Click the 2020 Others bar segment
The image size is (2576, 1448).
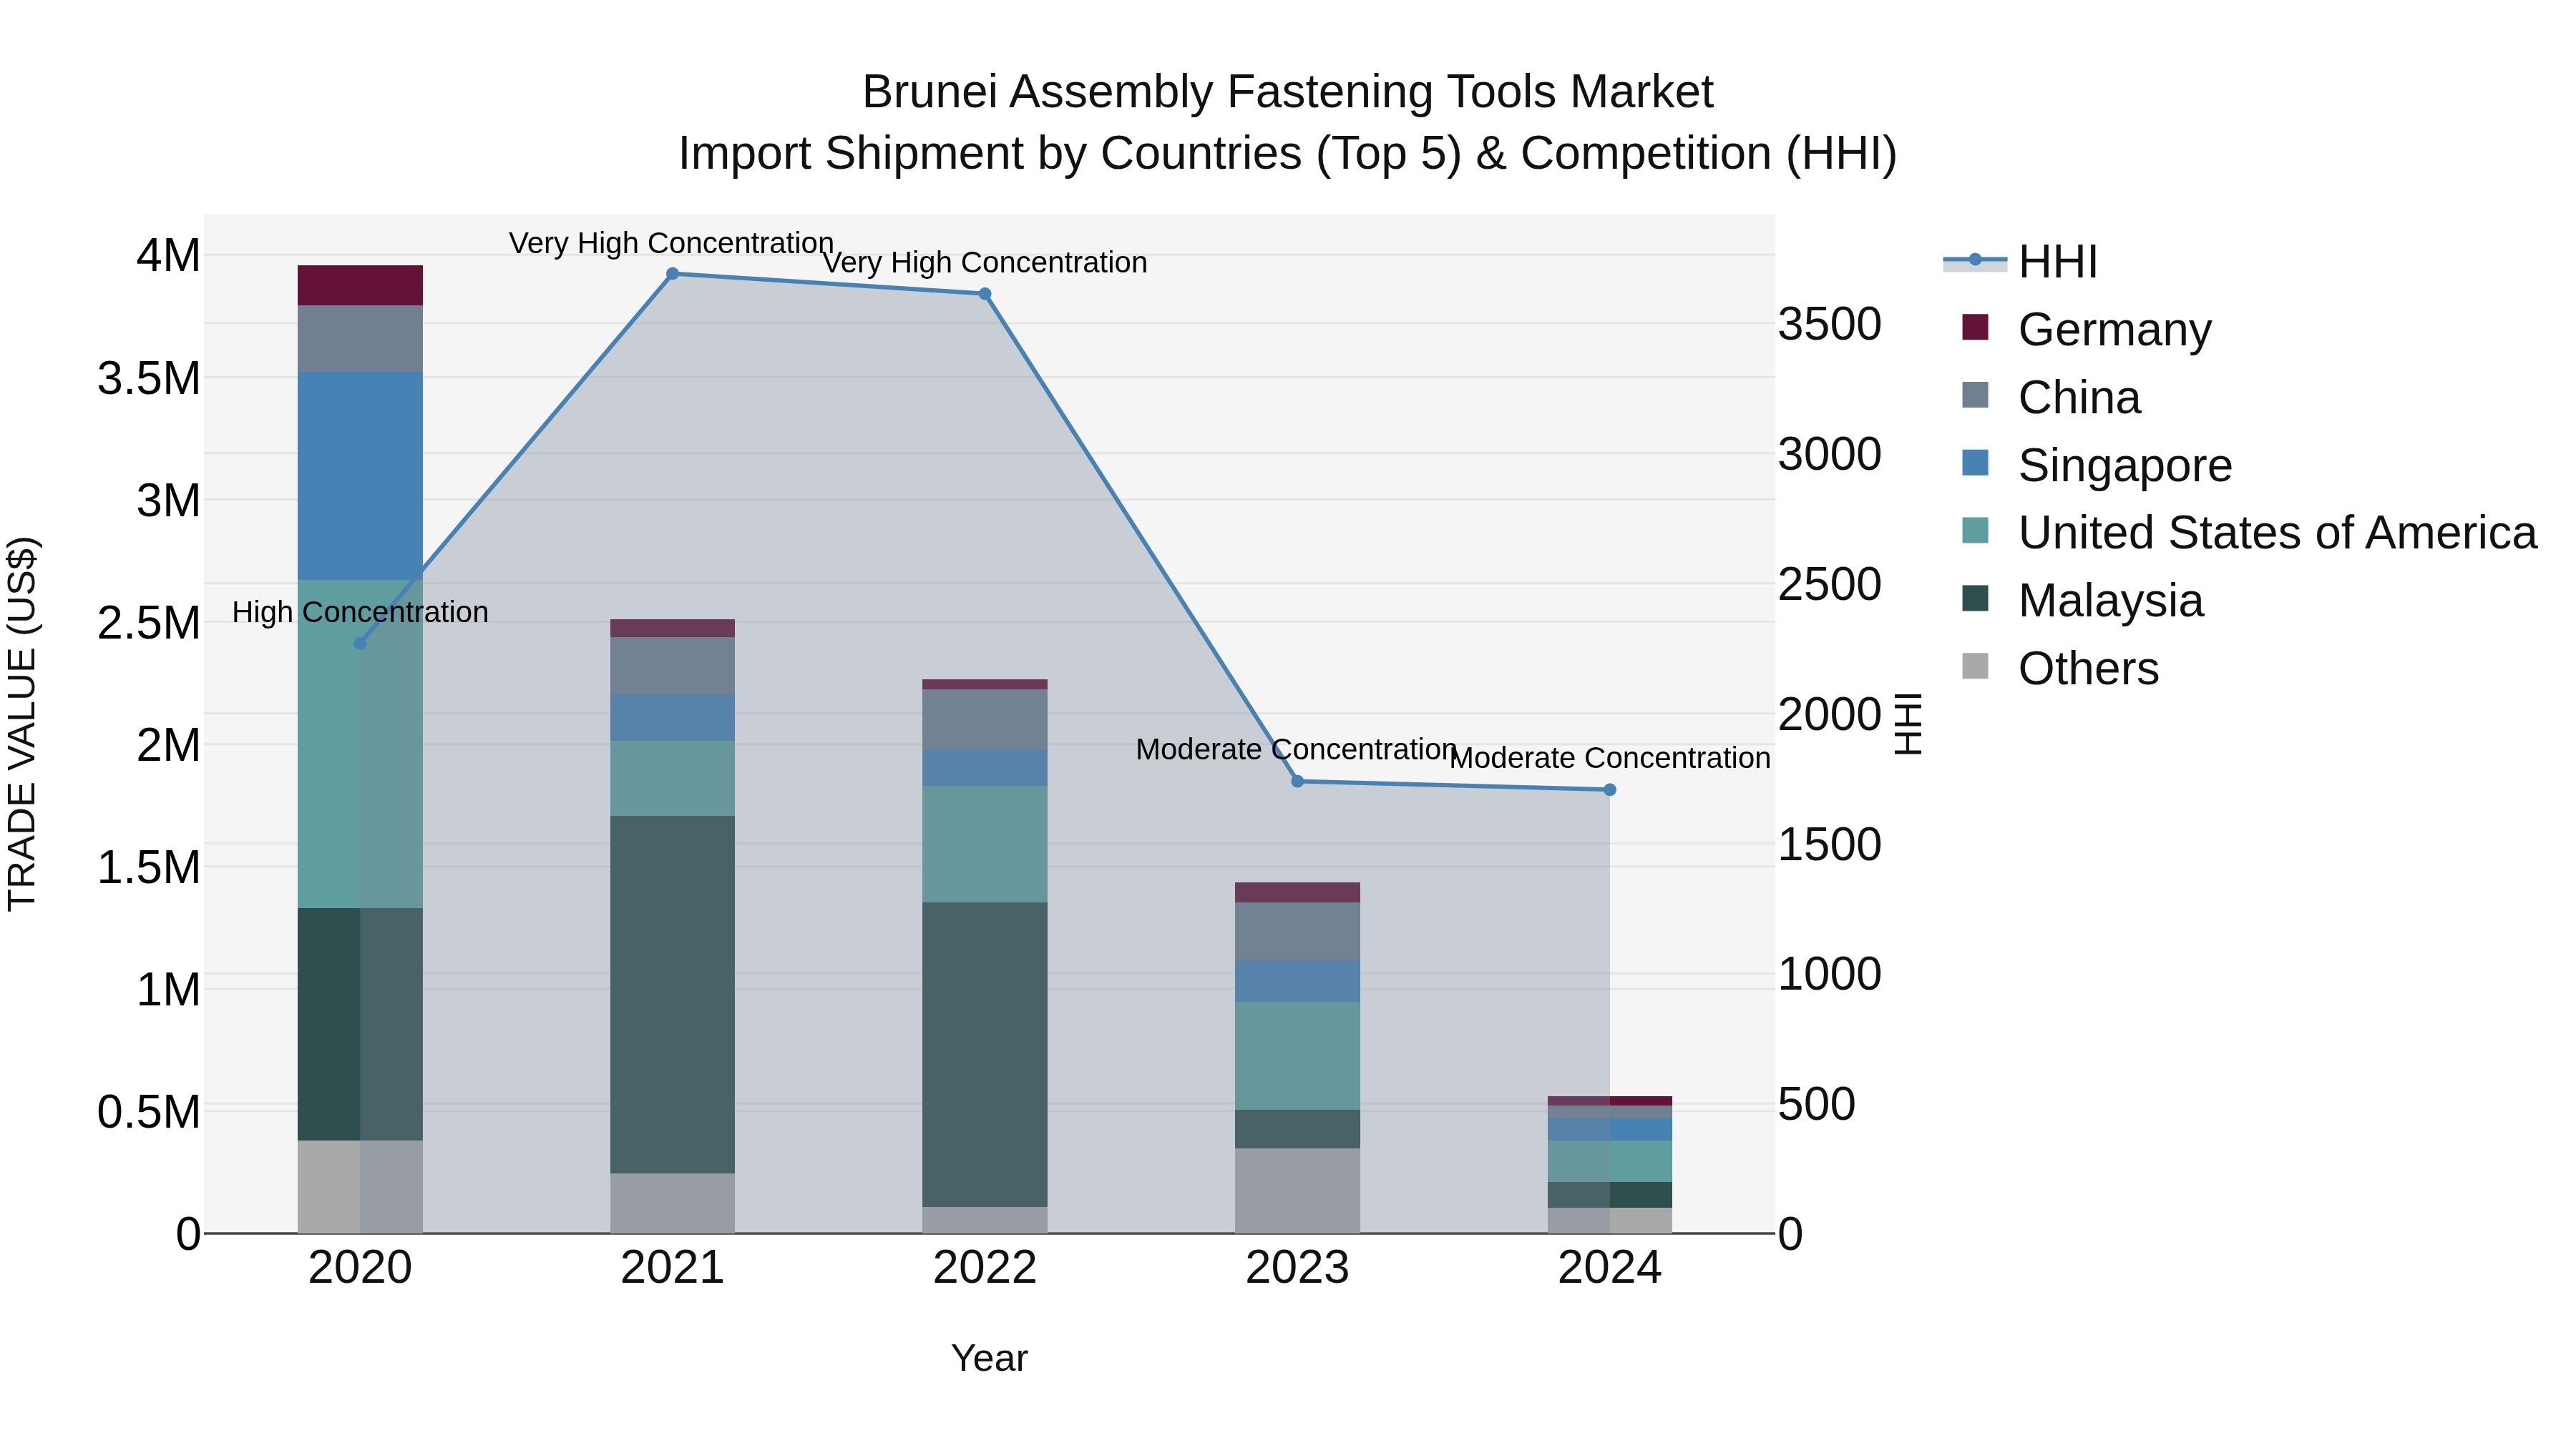pyautogui.click(x=360, y=1187)
